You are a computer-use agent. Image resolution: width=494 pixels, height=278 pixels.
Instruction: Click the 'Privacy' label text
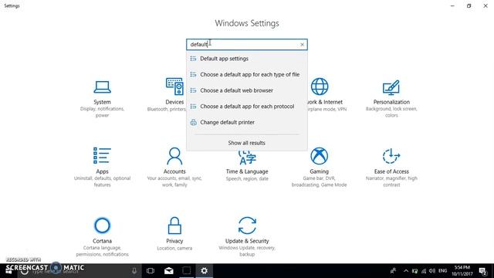174,241
